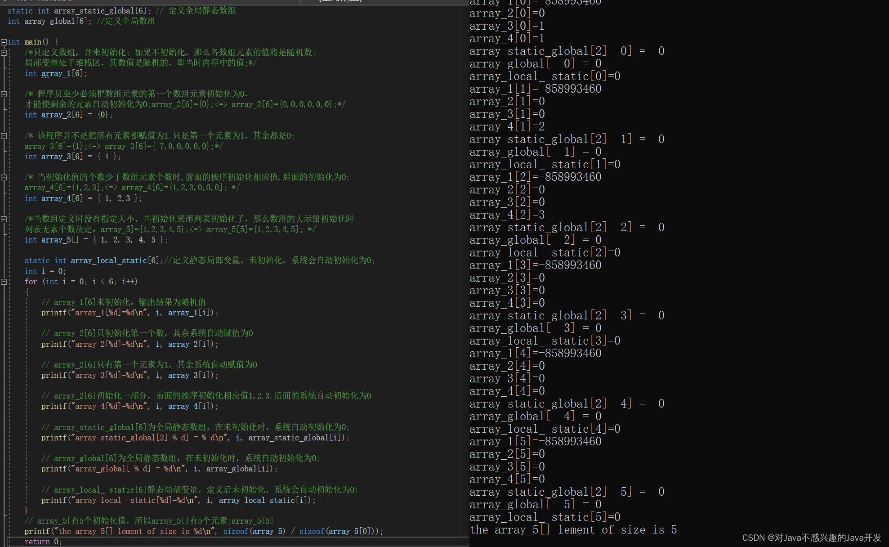889x547 pixels.
Task: Click the 'int i = 0;' statement
Action: coord(45,271)
